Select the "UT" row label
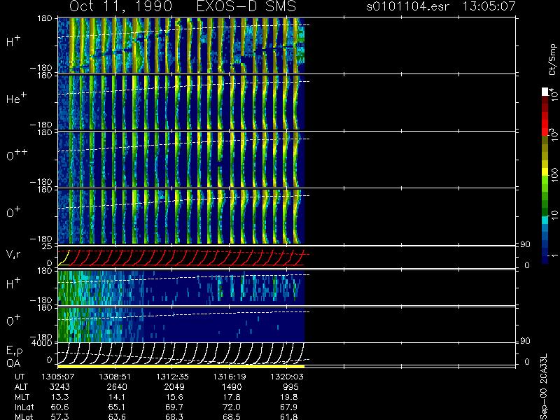The width and height of the screenshot is (560, 420). coord(20,377)
